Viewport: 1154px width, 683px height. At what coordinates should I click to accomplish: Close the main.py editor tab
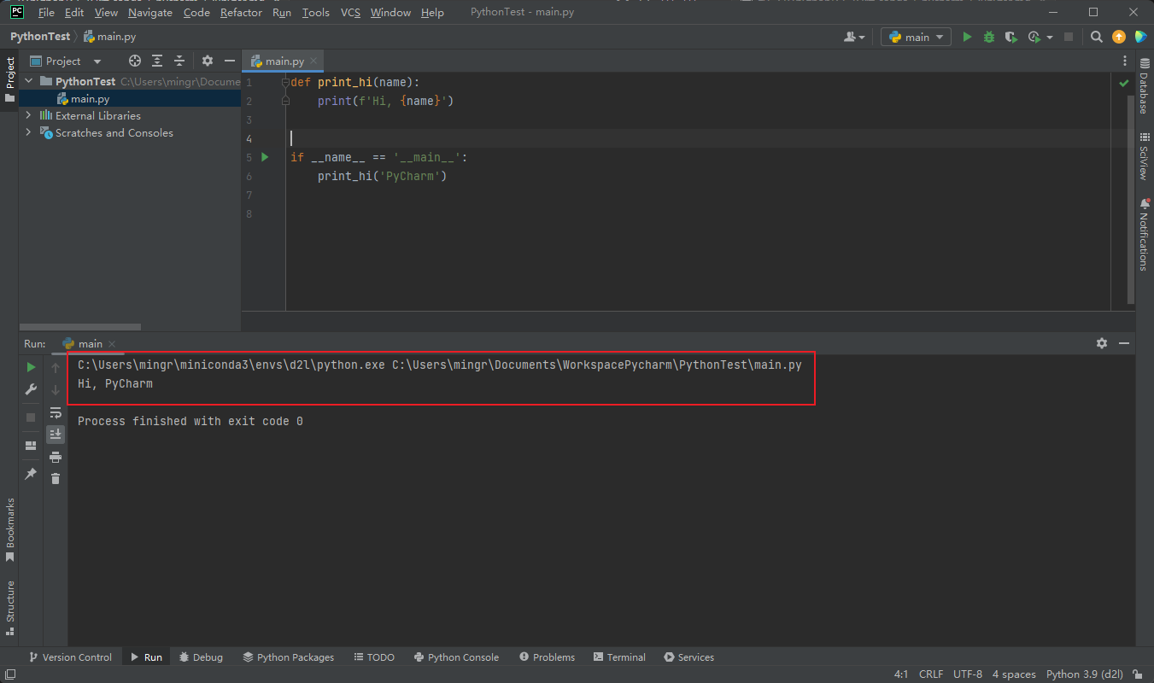[x=313, y=61]
